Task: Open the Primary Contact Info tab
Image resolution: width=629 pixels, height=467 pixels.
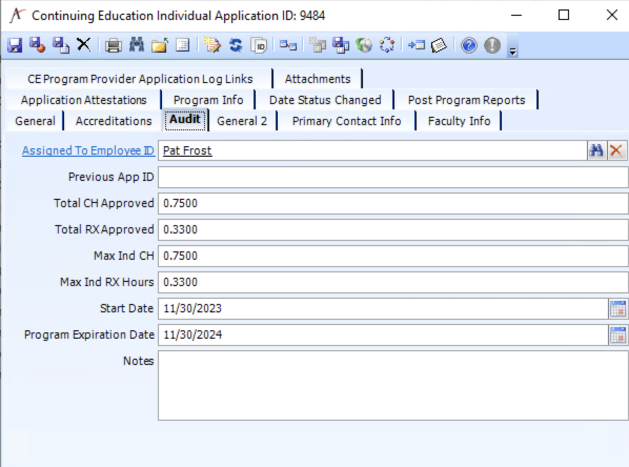Action: tap(347, 120)
